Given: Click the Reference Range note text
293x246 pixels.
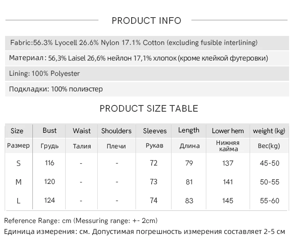Looking at the screenshot, I should coord(81,221).
